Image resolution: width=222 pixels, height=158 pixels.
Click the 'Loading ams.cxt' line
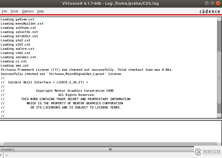tap(15, 66)
